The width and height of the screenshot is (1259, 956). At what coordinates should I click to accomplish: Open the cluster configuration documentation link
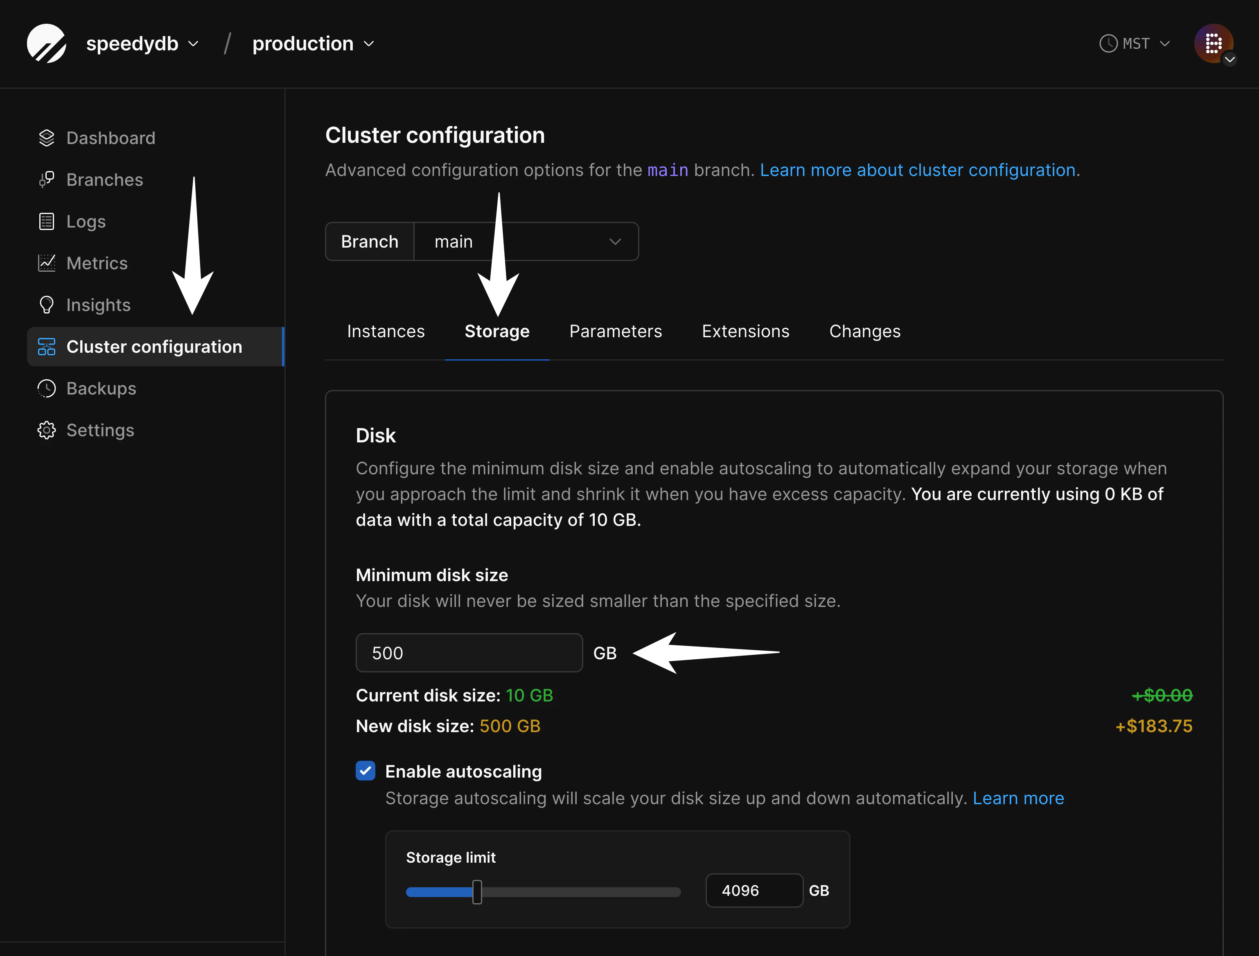[918, 170]
